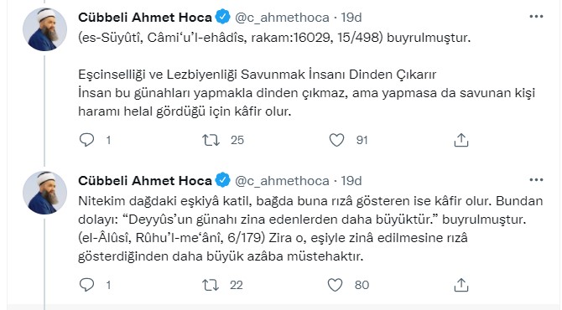
Task: Open 19d timestamp of first tweet
Action: point(351,18)
